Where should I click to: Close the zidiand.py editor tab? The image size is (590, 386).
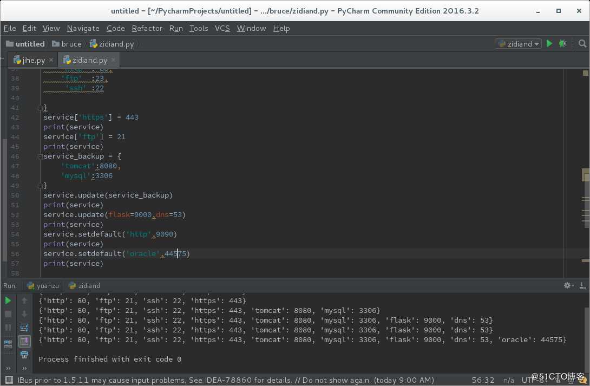tap(113, 60)
